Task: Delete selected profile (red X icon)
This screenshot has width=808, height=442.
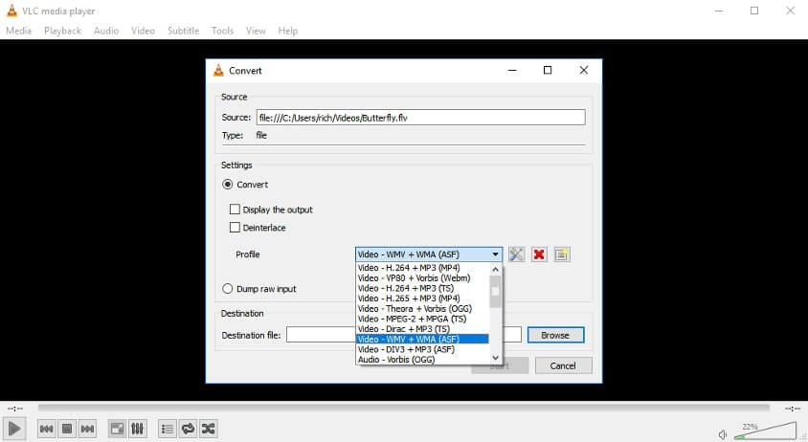Action: (539, 254)
